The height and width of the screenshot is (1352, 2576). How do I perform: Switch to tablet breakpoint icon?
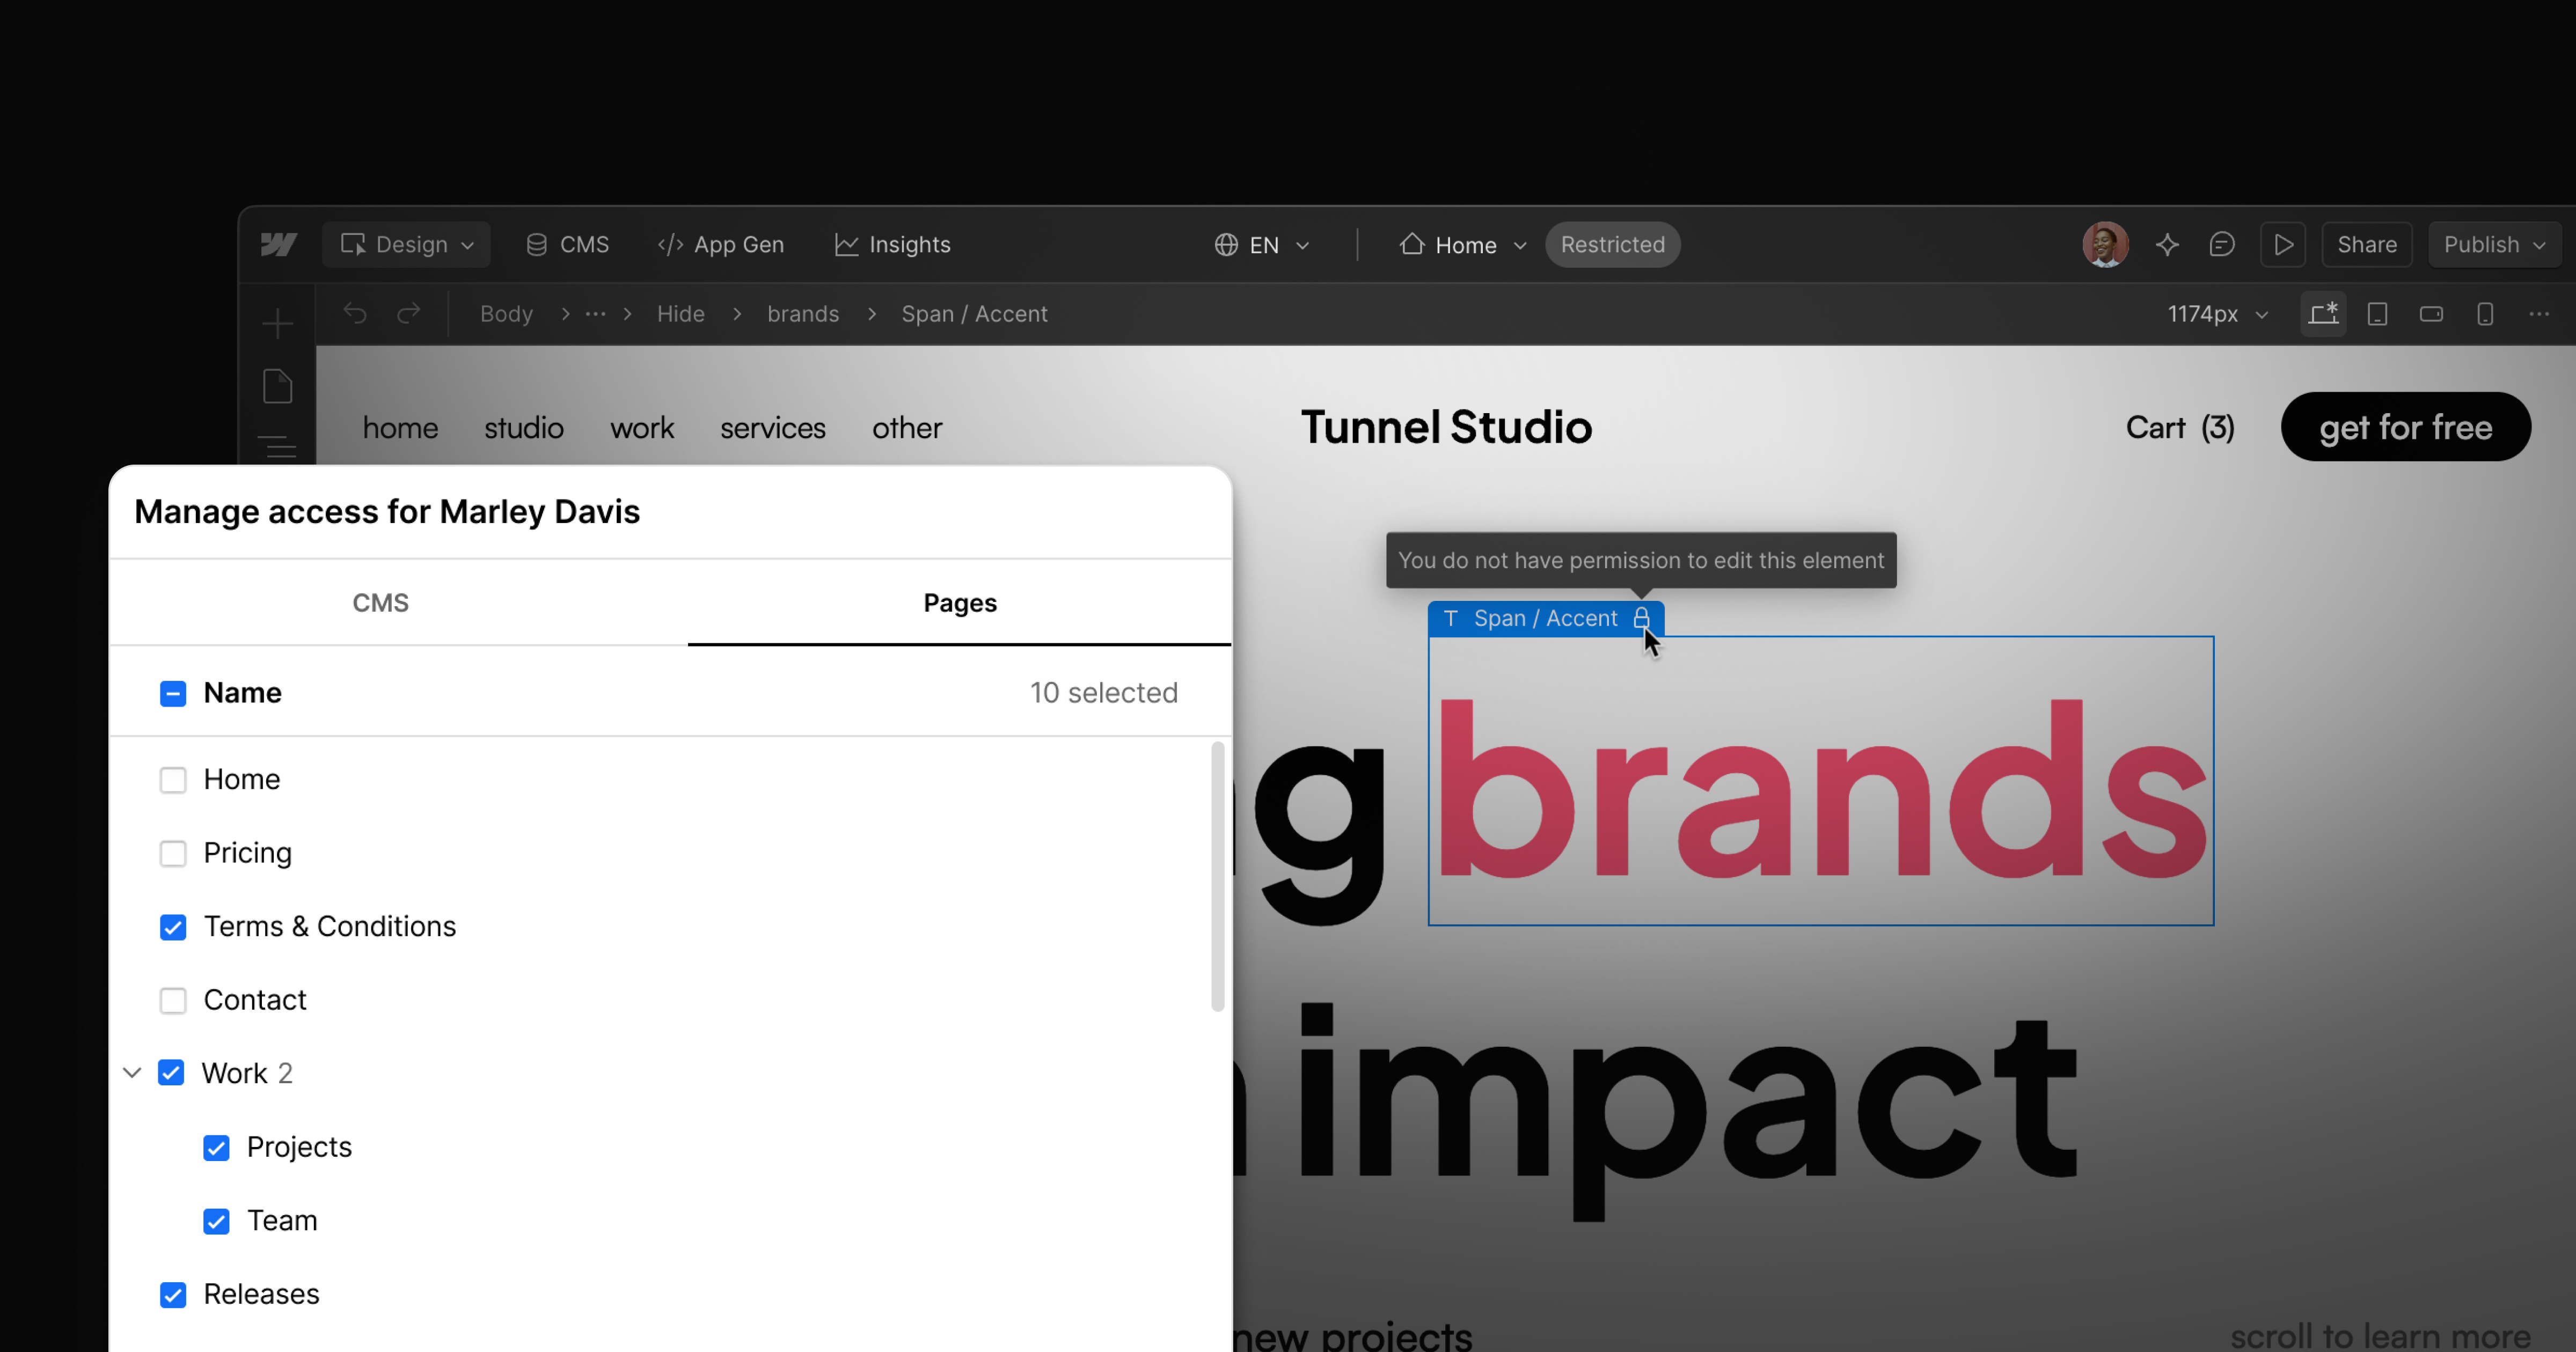[2377, 314]
